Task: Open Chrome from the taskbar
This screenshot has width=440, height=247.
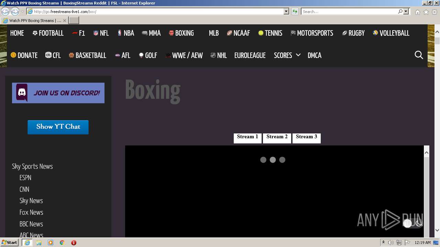Action: pyautogui.click(x=62, y=243)
